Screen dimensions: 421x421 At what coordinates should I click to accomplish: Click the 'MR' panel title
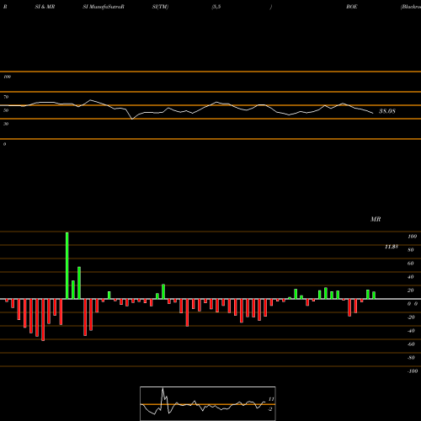376,219
